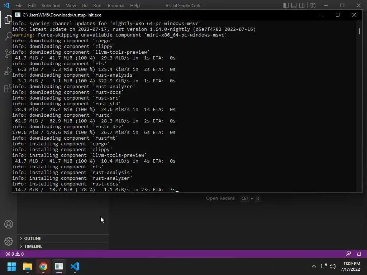Viewport: 367px width, 275px height.
Task: Open the Windows Start menu
Action: click(11, 266)
